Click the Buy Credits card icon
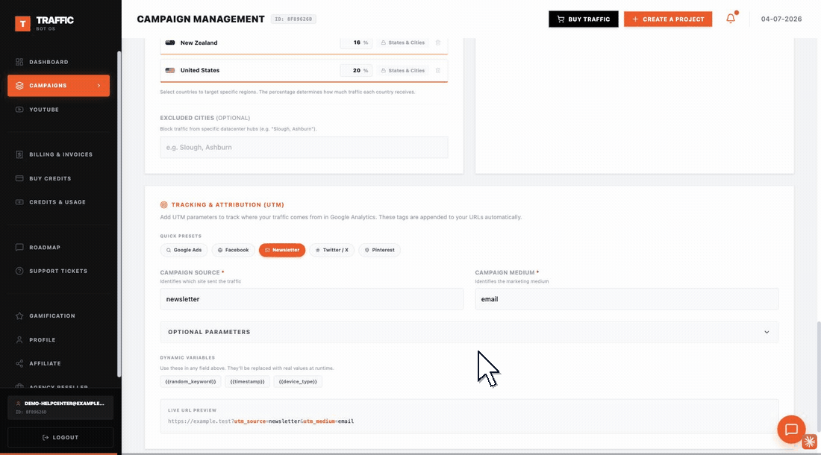 coord(19,178)
